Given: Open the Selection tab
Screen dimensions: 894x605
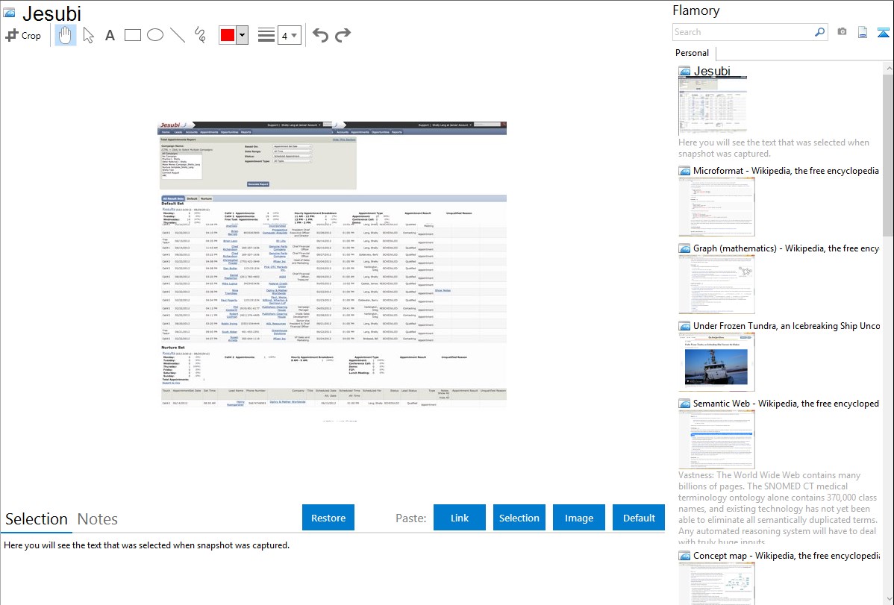Looking at the screenshot, I should pyautogui.click(x=37, y=519).
